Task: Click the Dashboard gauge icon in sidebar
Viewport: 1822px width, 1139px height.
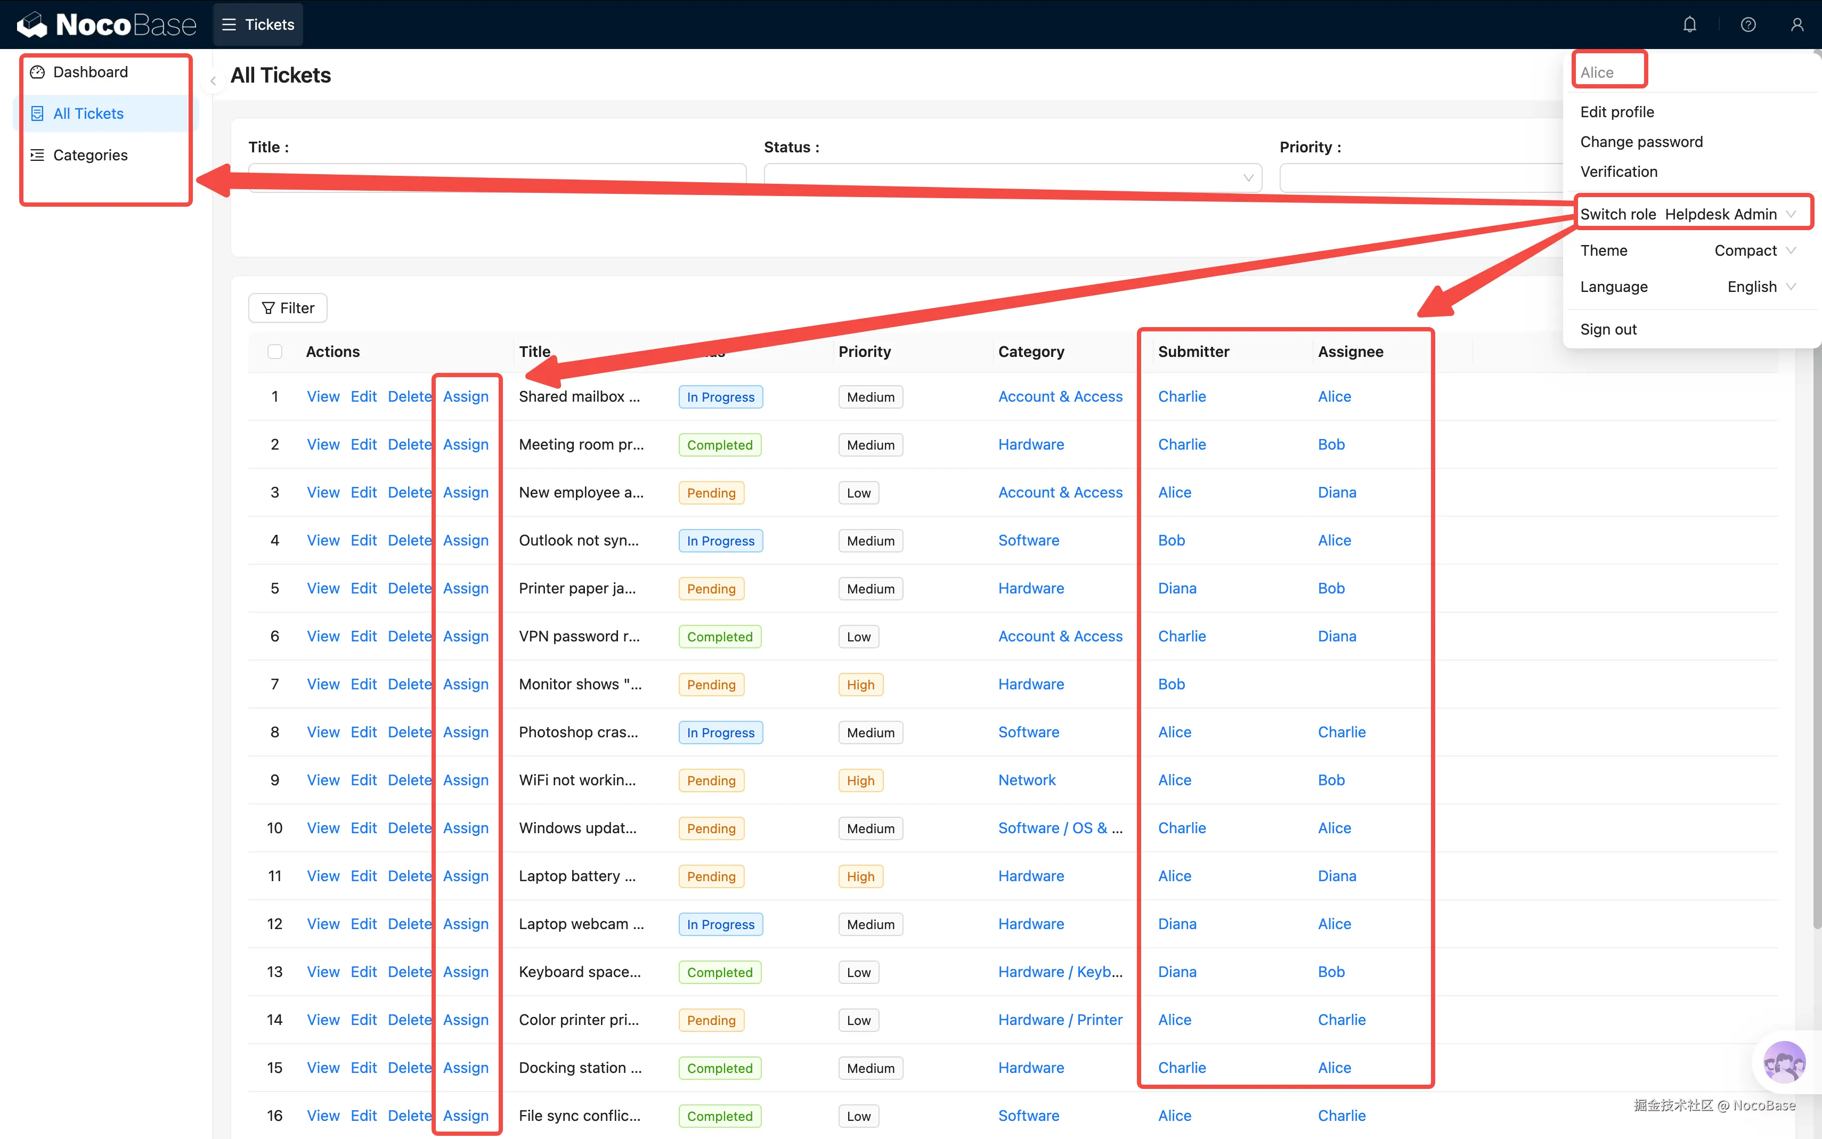Action: click(37, 72)
